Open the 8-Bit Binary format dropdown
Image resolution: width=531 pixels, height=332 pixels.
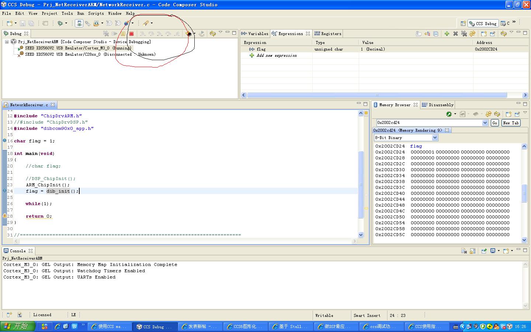(435, 138)
